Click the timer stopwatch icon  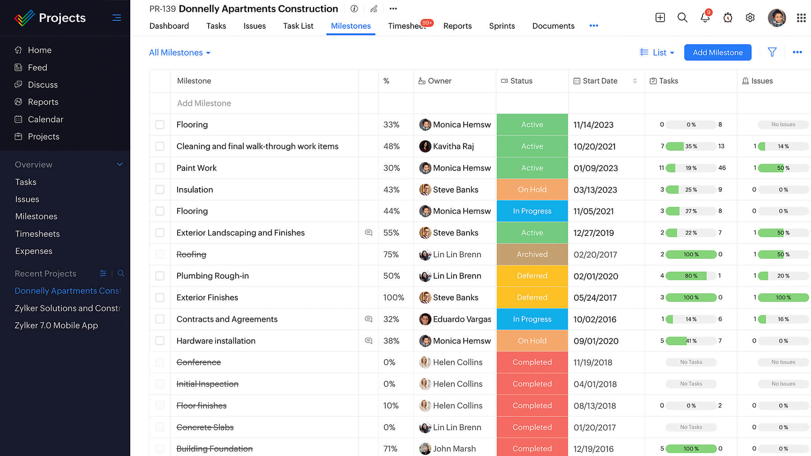click(728, 18)
